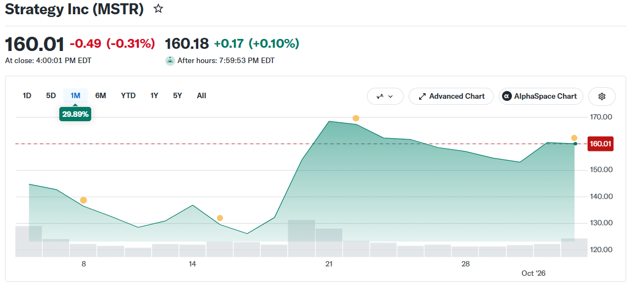Viewport: 630px width, 283px height.
Task: Click the 170.00 axis label
Action: pyautogui.click(x=600, y=117)
